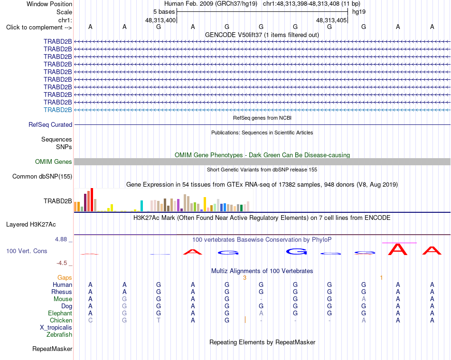Click the hg19 text beside the scale bar
The height and width of the screenshot is (360, 451).
[x=359, y=12]
